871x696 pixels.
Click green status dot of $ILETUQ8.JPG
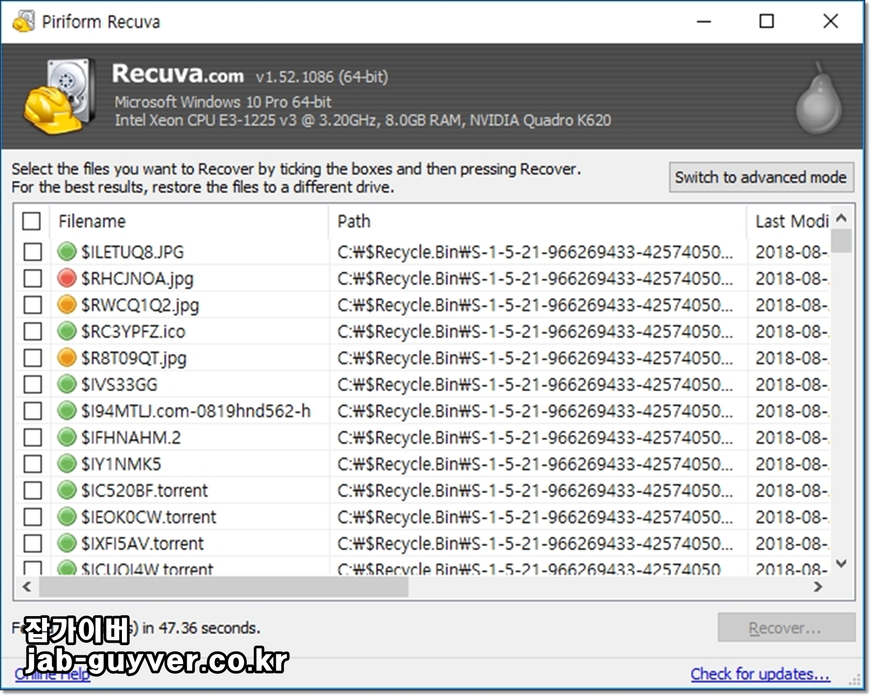point(67,251)
